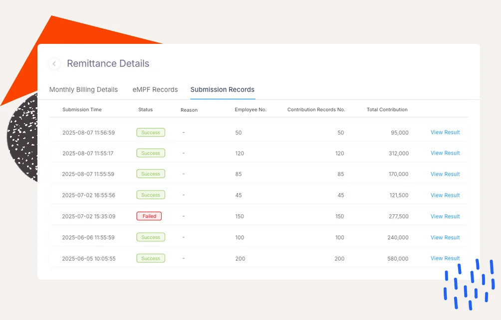View result for the 580,000 contribution row

[445, 258]
